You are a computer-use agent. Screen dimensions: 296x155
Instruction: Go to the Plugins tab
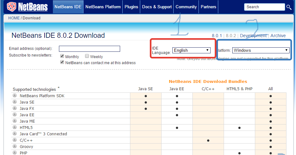[x=131, y=7]
